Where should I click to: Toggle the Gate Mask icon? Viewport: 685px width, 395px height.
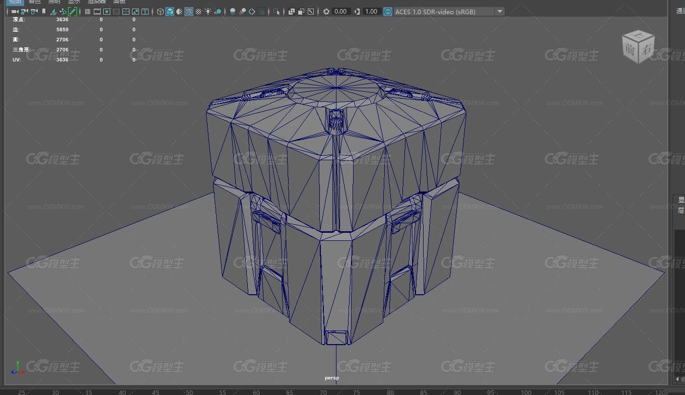116,12
